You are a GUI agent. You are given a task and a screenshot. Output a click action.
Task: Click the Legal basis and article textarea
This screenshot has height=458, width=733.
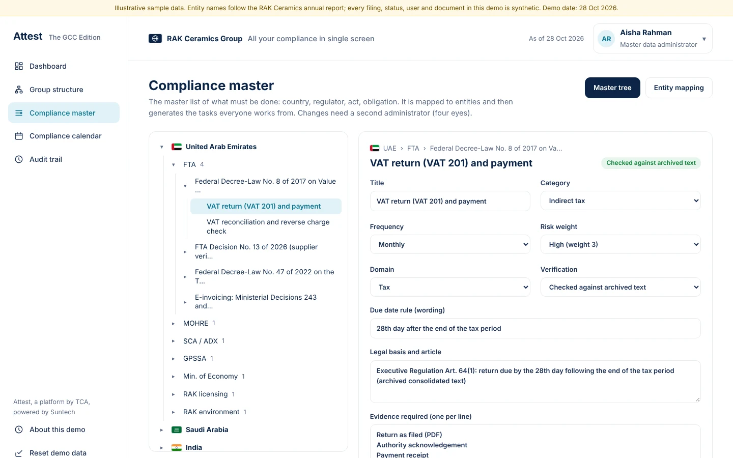point(535,382)
